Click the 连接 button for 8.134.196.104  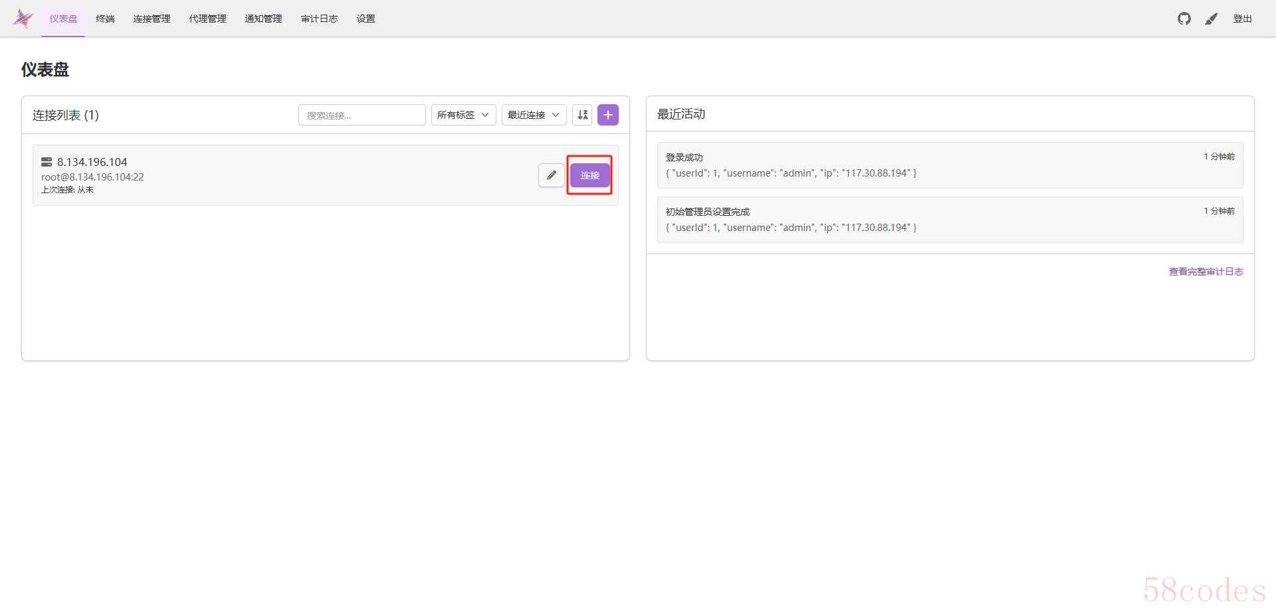[x=590, y=175]
